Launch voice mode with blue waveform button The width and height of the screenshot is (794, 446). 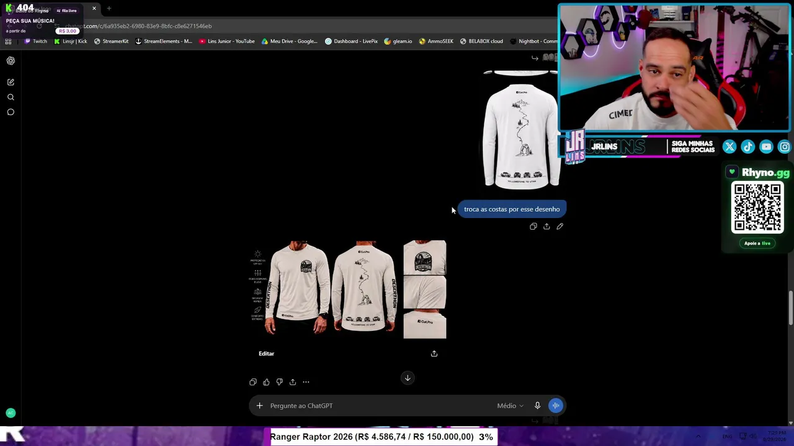click(556, 406)
